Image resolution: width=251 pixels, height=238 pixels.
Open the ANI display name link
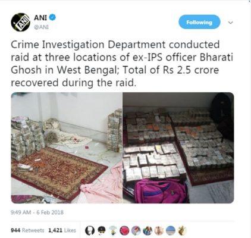40,18
